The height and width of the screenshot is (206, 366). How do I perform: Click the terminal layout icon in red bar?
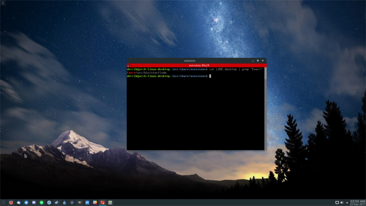click(129, 65)
